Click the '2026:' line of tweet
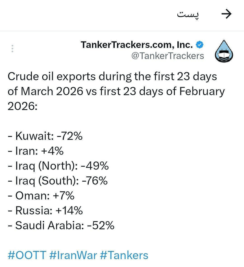 point(22,106)
